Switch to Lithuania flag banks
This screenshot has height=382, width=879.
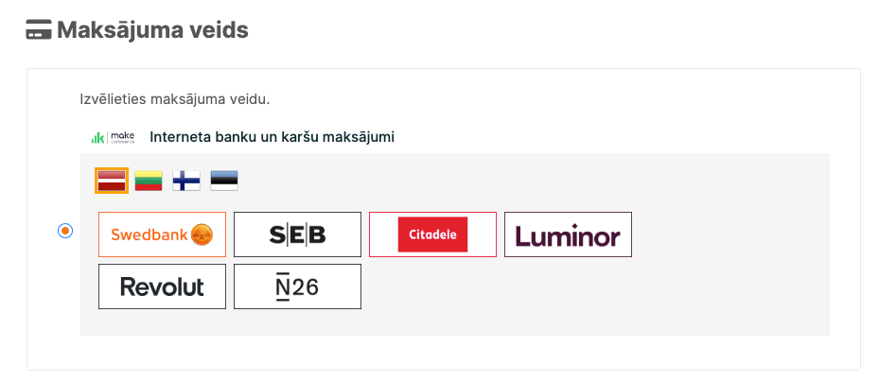149,180
